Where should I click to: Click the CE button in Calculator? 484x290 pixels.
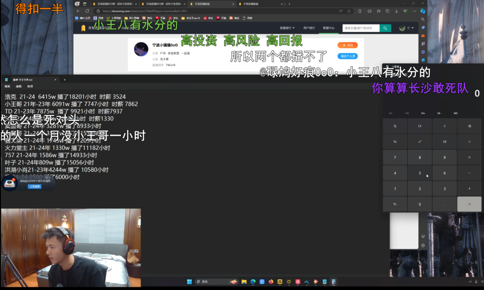[420, 126]
